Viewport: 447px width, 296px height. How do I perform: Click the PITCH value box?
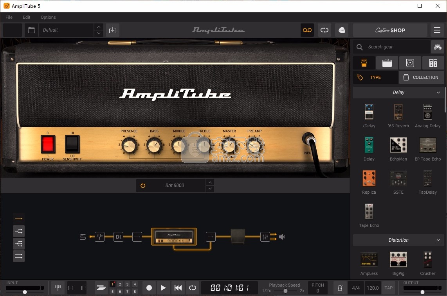pyautogui.click(x=317, y=288)
